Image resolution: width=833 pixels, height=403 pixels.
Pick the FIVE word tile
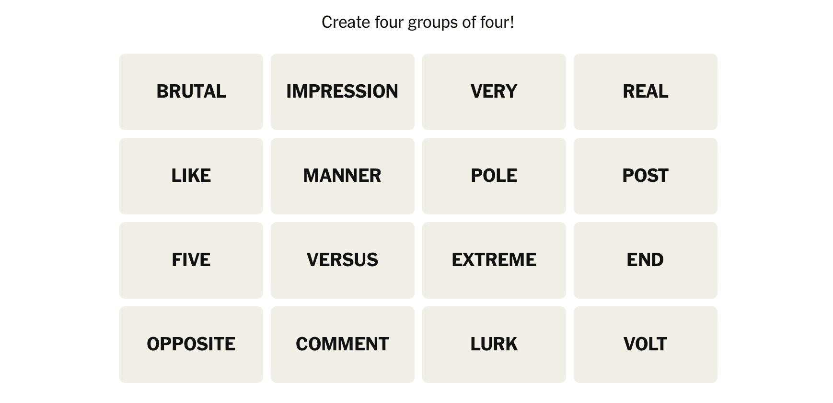pyautogui.click(x=191, y=260)
